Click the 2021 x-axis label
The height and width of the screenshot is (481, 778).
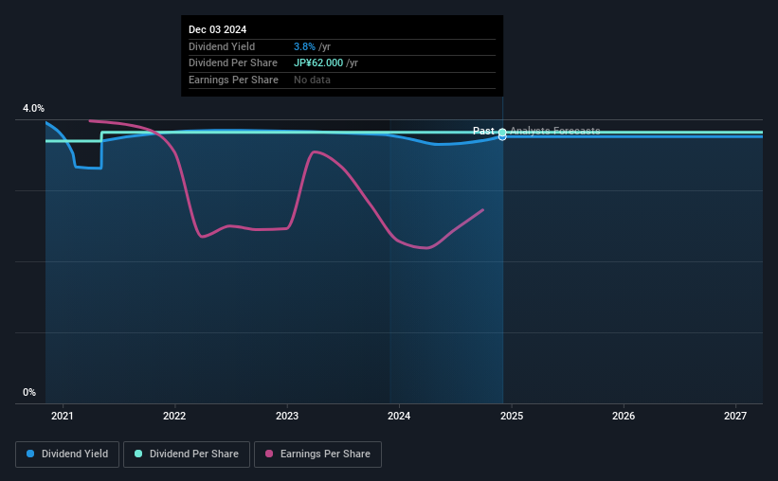(62, 416)
